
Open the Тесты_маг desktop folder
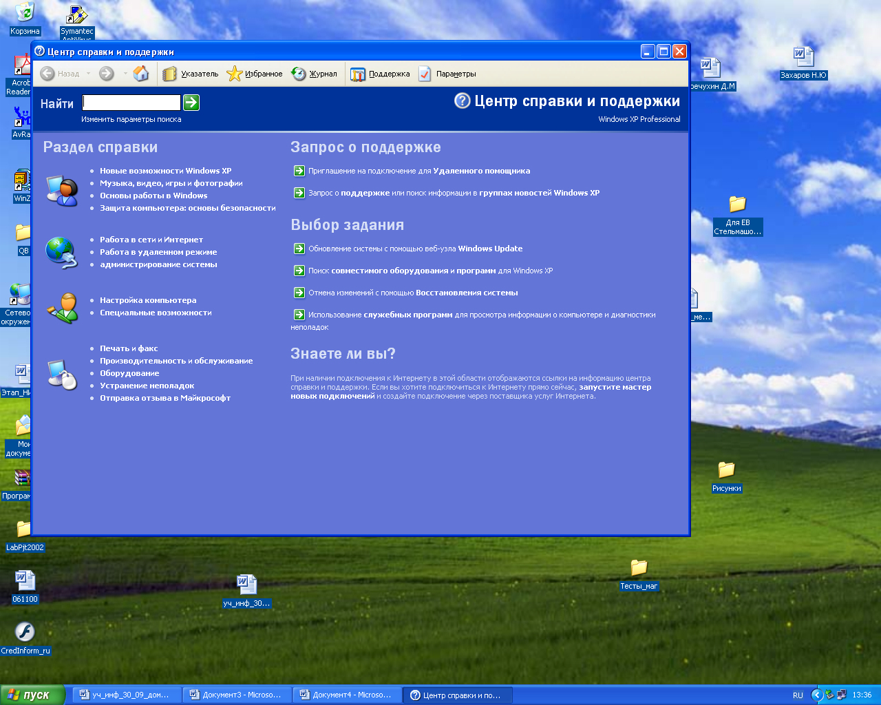click(639, 575)
